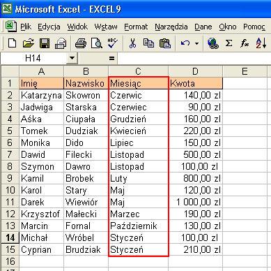Select the cell containing Kwiecień
Image resolution: width=271 pixels, height=271 pixels.
point(138,131)
